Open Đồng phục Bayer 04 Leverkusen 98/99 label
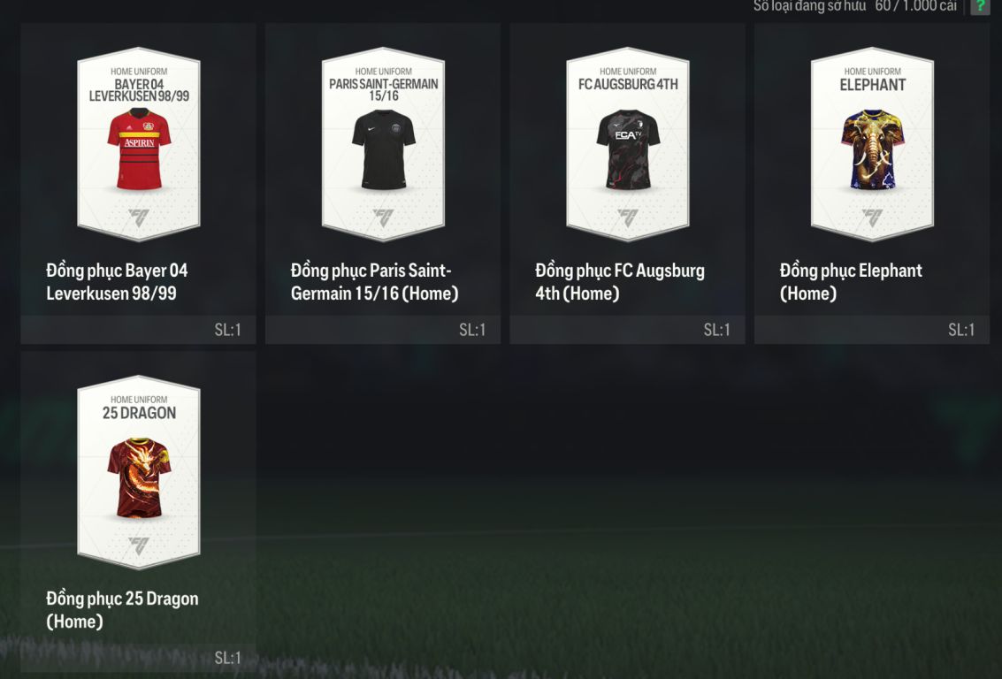Viewport: 1002px width, 679px height. (117, 282)
